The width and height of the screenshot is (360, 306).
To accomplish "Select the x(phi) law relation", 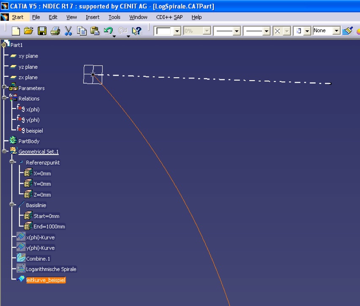I will (33, 109).
